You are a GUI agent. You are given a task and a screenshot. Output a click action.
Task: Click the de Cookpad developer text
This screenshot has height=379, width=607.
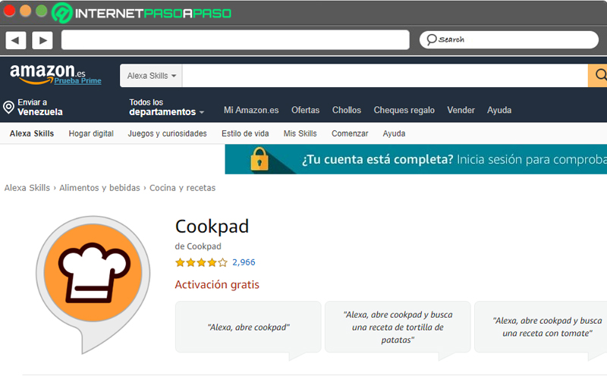pyautogui.click(x=198, y=246)
